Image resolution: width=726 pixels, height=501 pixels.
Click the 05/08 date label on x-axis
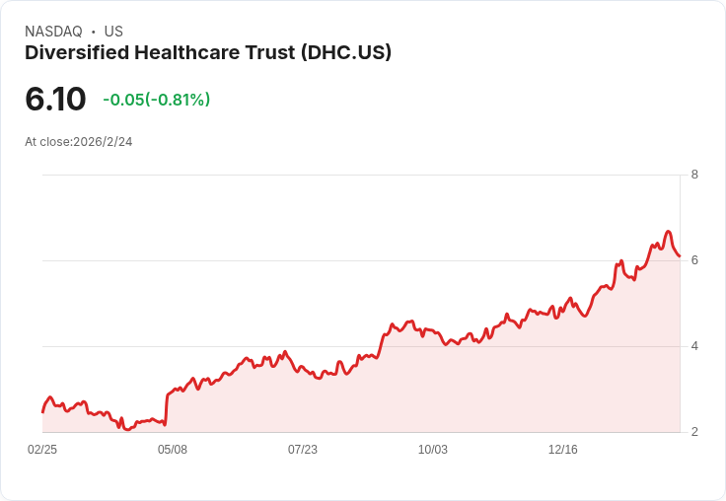click(x=173, y=450)
